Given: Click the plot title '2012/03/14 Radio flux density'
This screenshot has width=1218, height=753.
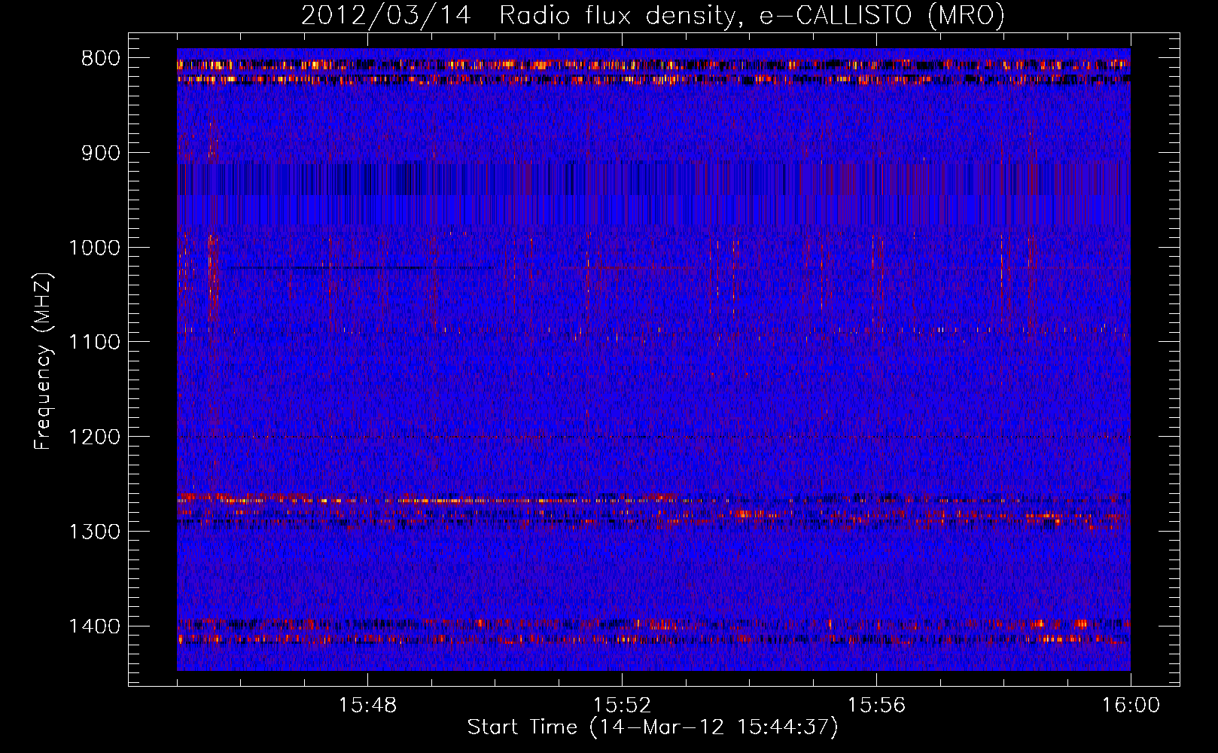Looking at the screenshot, I should 653,15.
